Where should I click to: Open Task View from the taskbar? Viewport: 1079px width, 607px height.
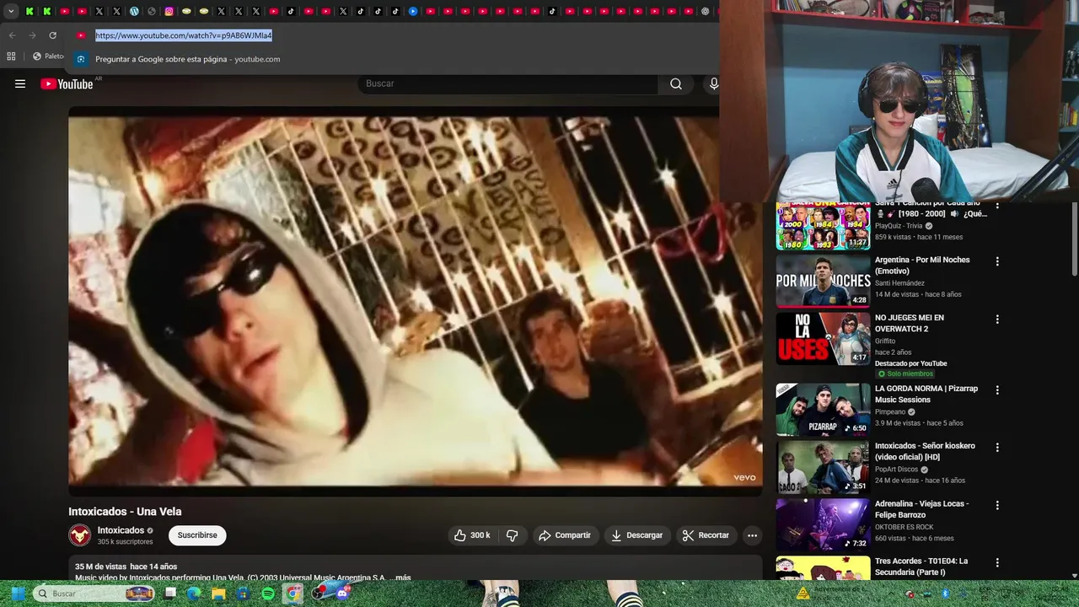170,594
